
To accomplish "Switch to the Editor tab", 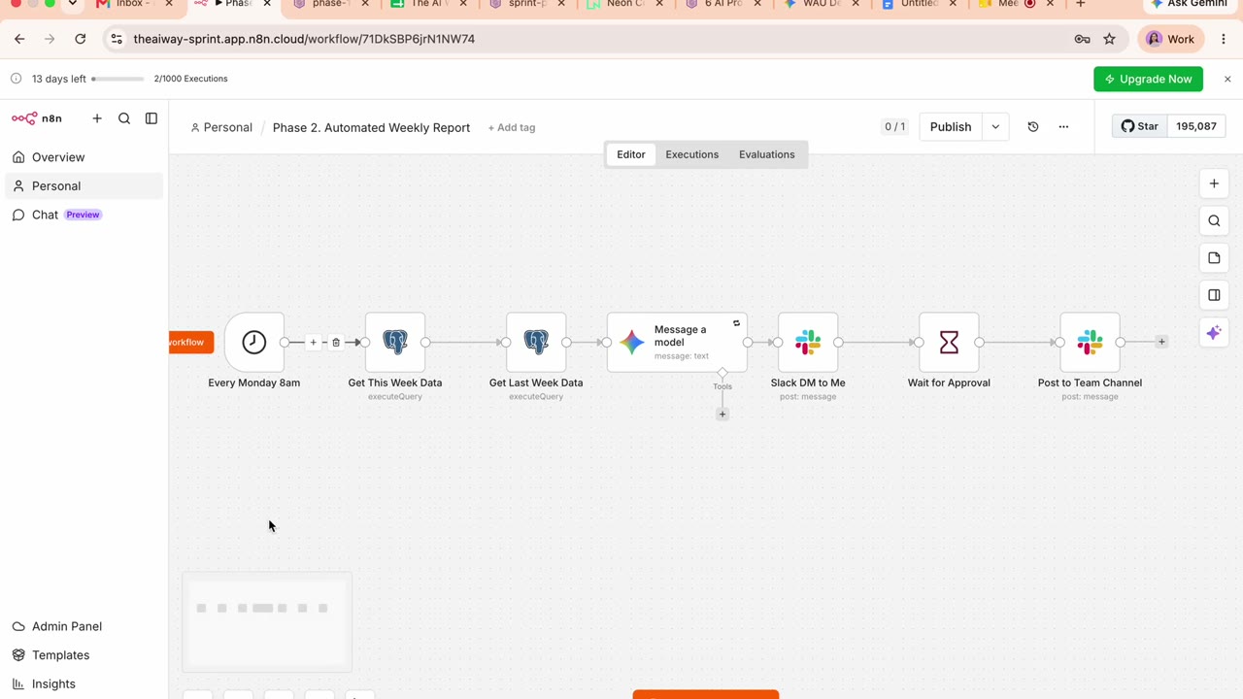I will click(x=631, y=154).
